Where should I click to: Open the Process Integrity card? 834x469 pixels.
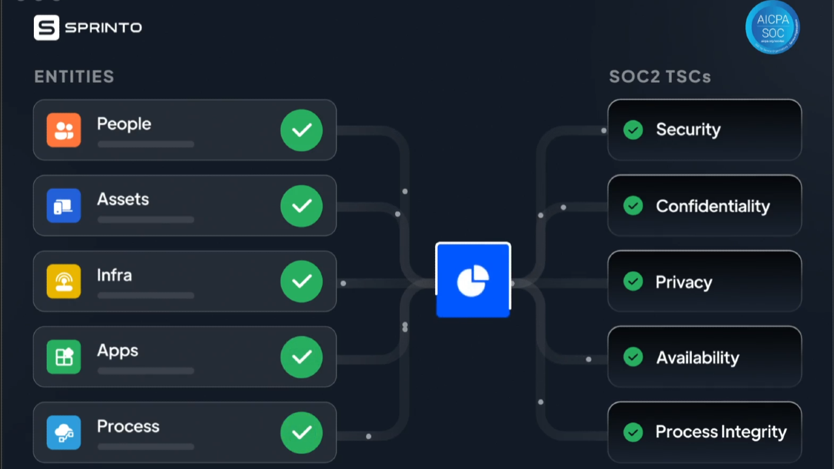click(704, 432)
